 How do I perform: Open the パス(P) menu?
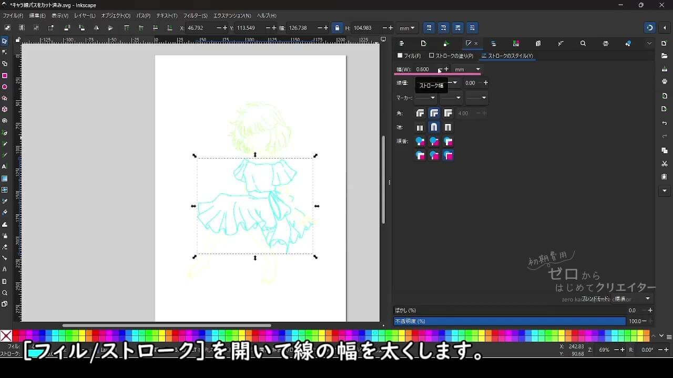(x=143, y=16)
